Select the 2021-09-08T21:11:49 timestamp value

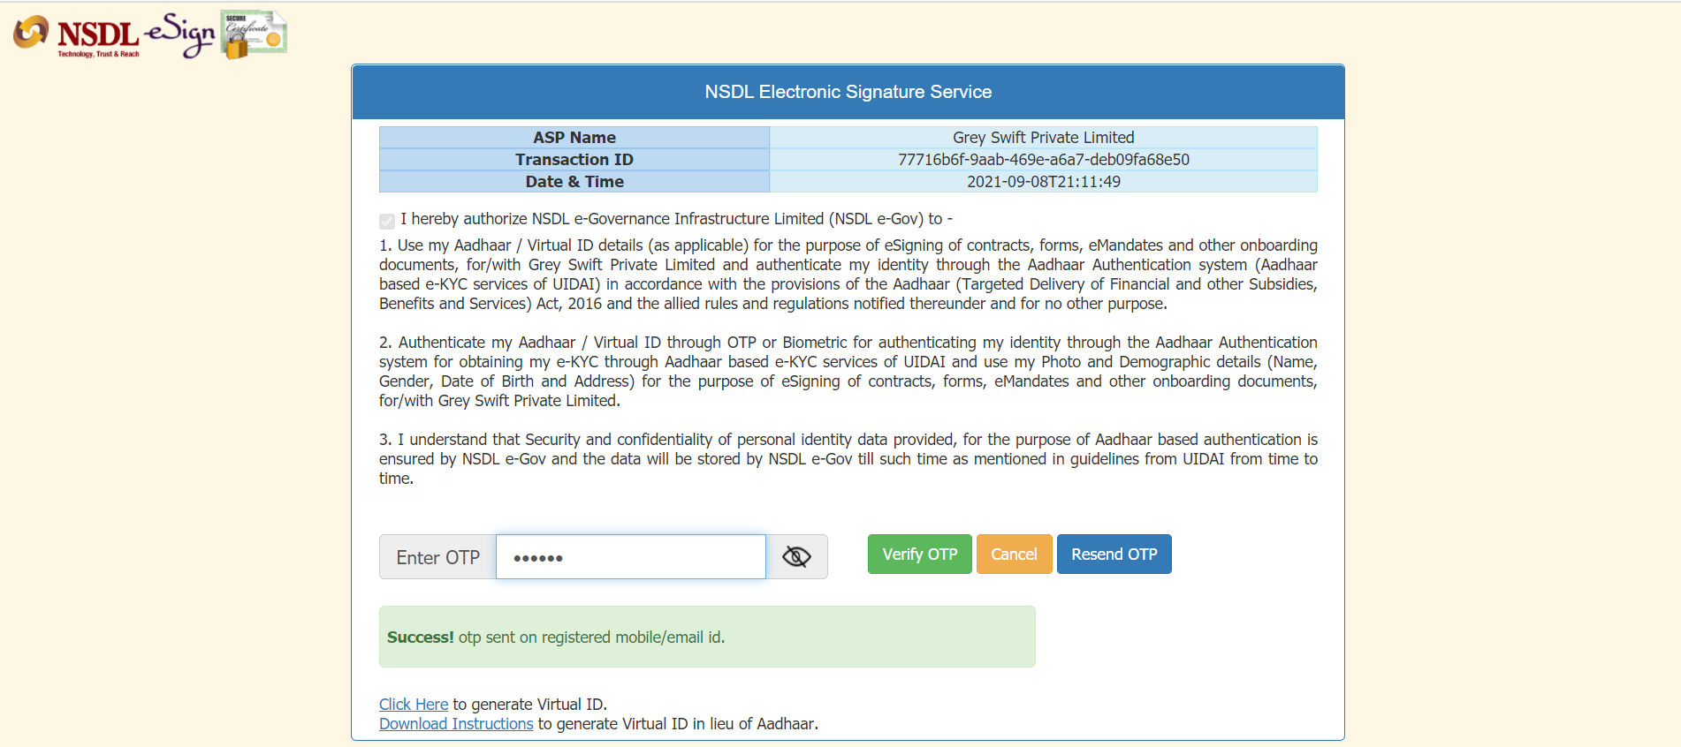click(1044, 181)
